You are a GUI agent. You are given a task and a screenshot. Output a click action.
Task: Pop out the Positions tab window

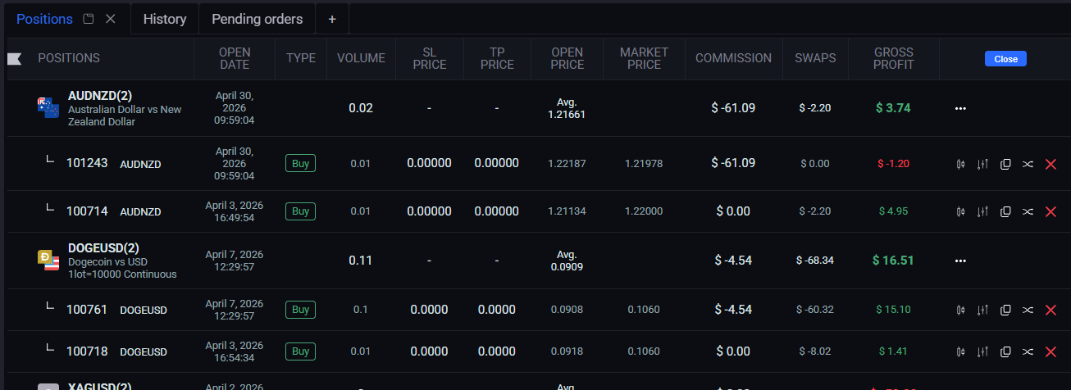tap(89, 19)
